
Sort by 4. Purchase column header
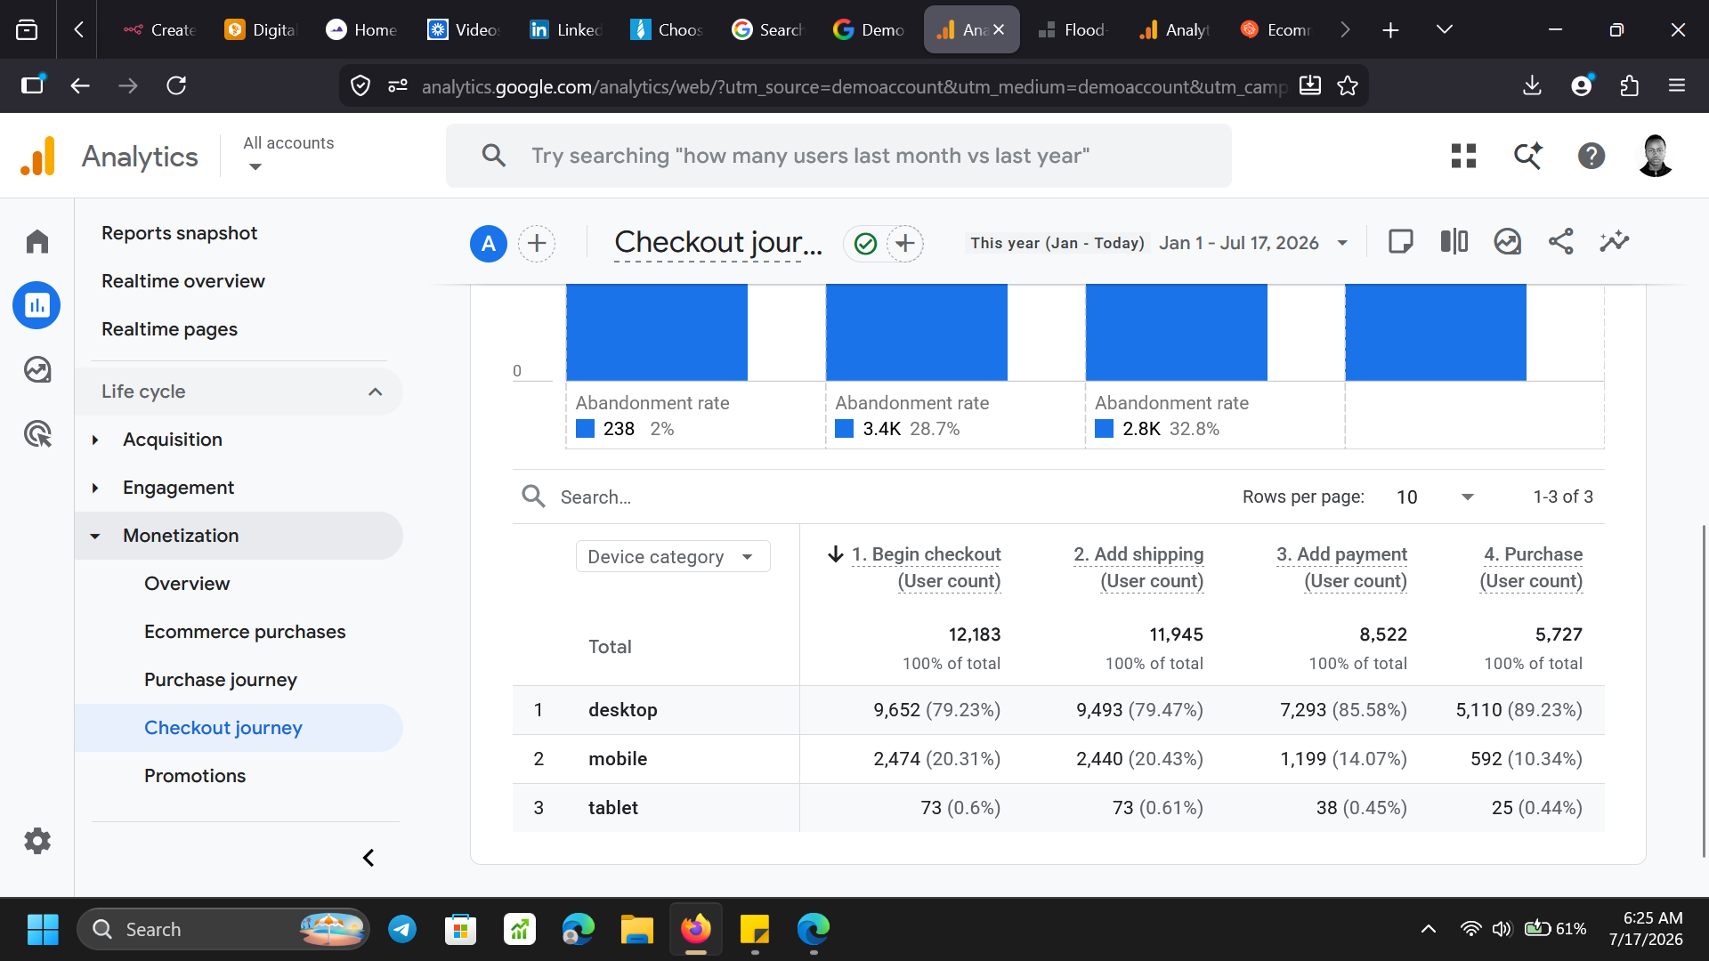(1531, 567)
